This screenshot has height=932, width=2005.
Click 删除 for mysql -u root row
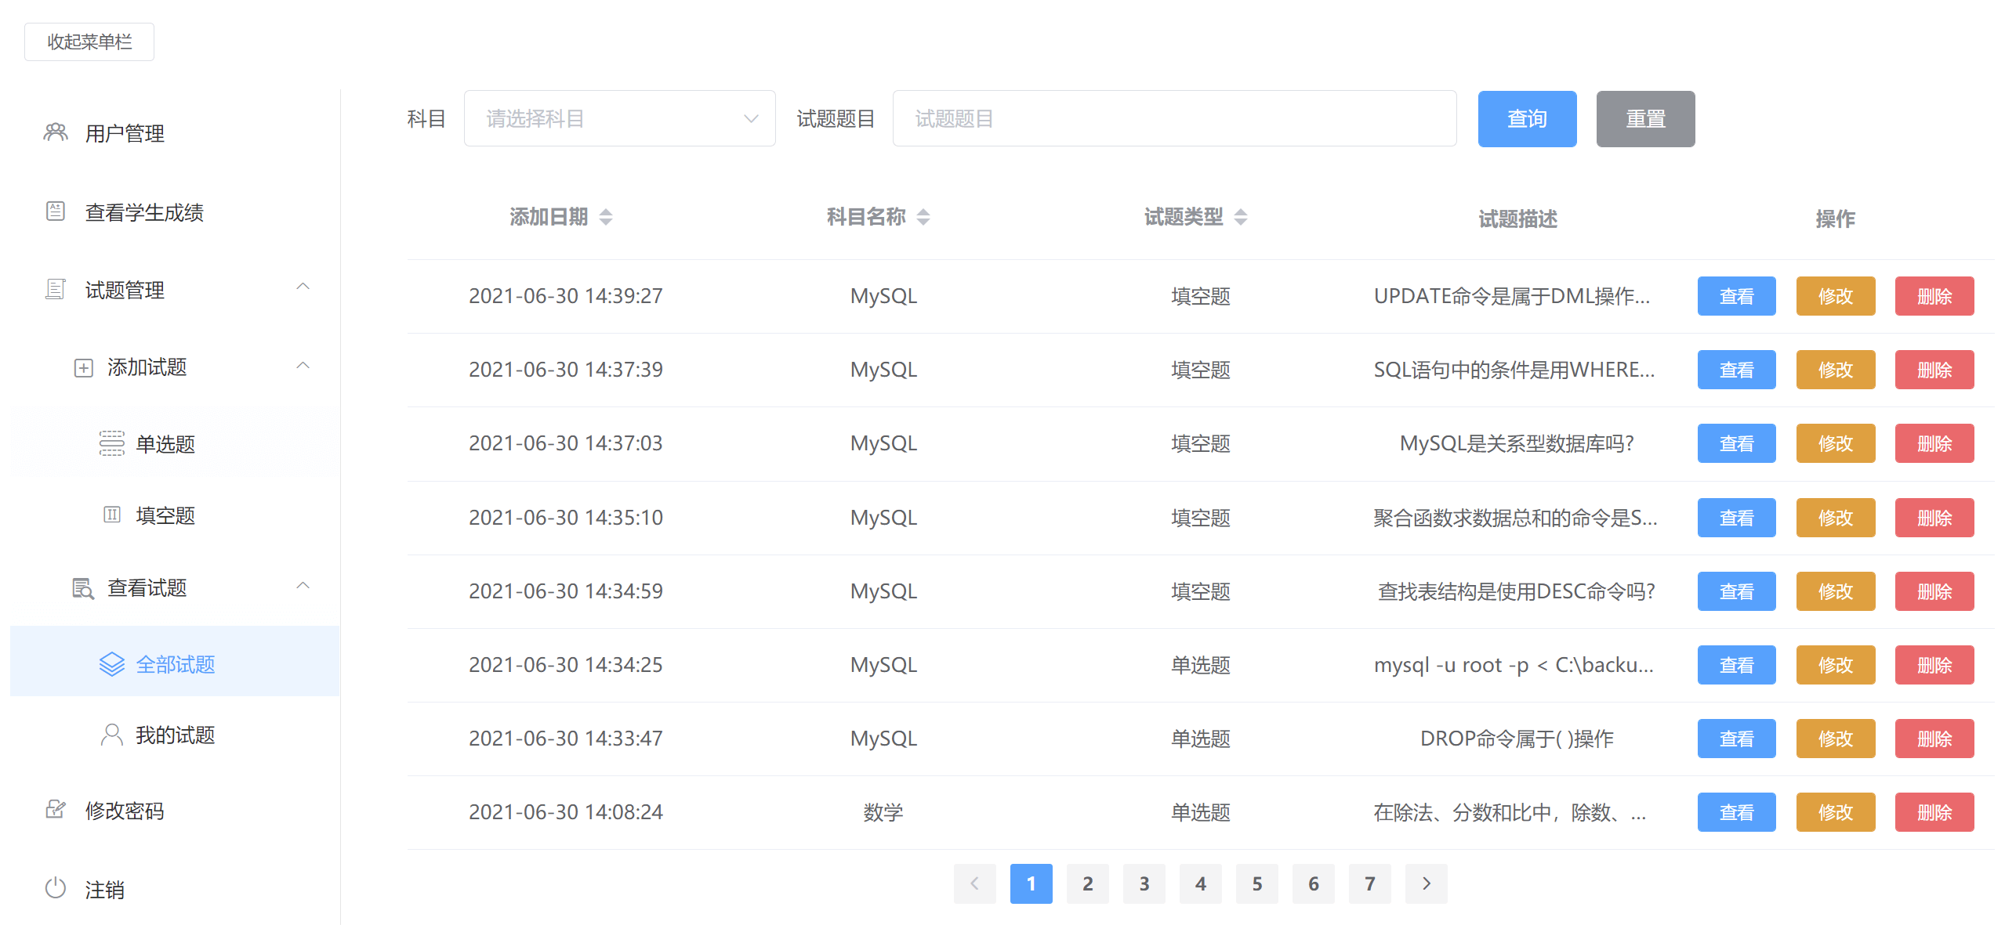(1934, 665)
